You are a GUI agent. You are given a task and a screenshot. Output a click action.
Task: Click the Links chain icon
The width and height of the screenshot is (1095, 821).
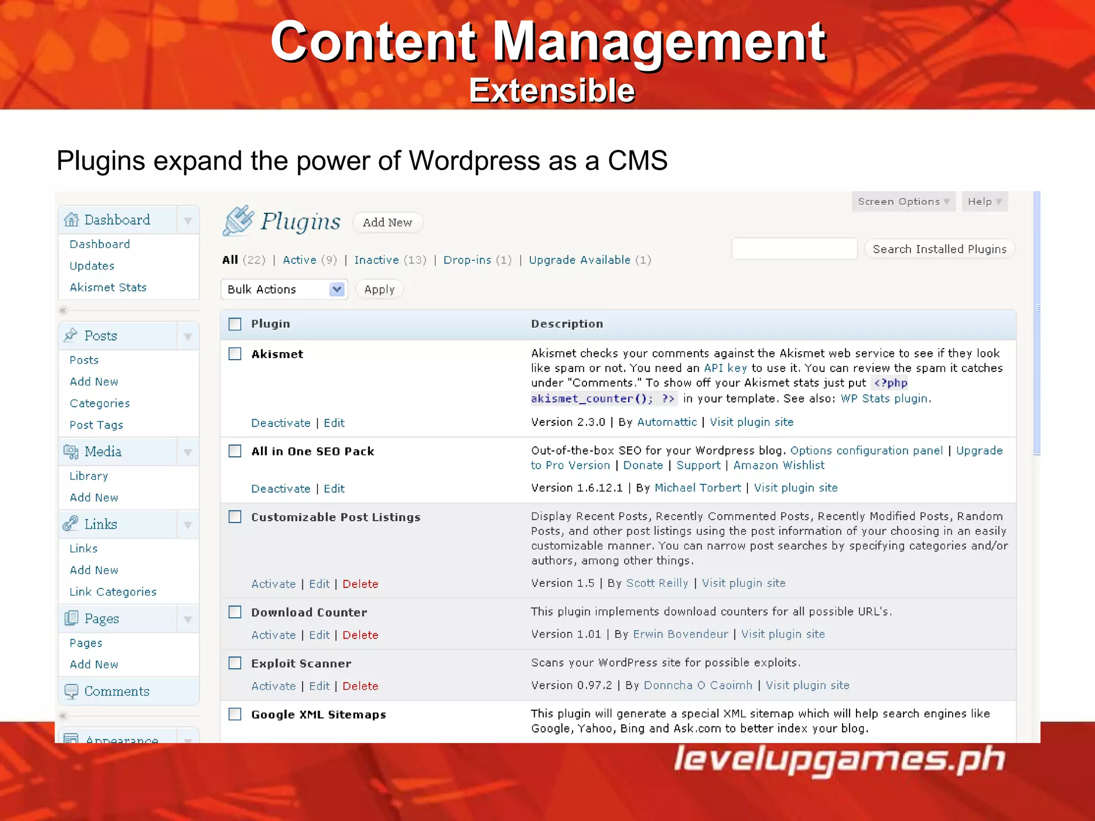pos(71,523)
